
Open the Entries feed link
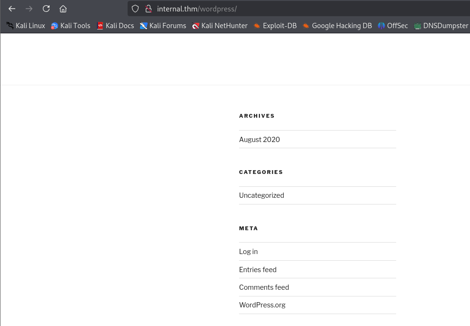(x=258, y=270)
